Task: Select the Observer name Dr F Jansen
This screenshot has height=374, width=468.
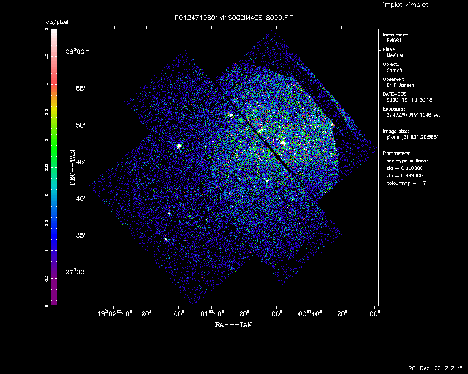Action: (401, 85)
